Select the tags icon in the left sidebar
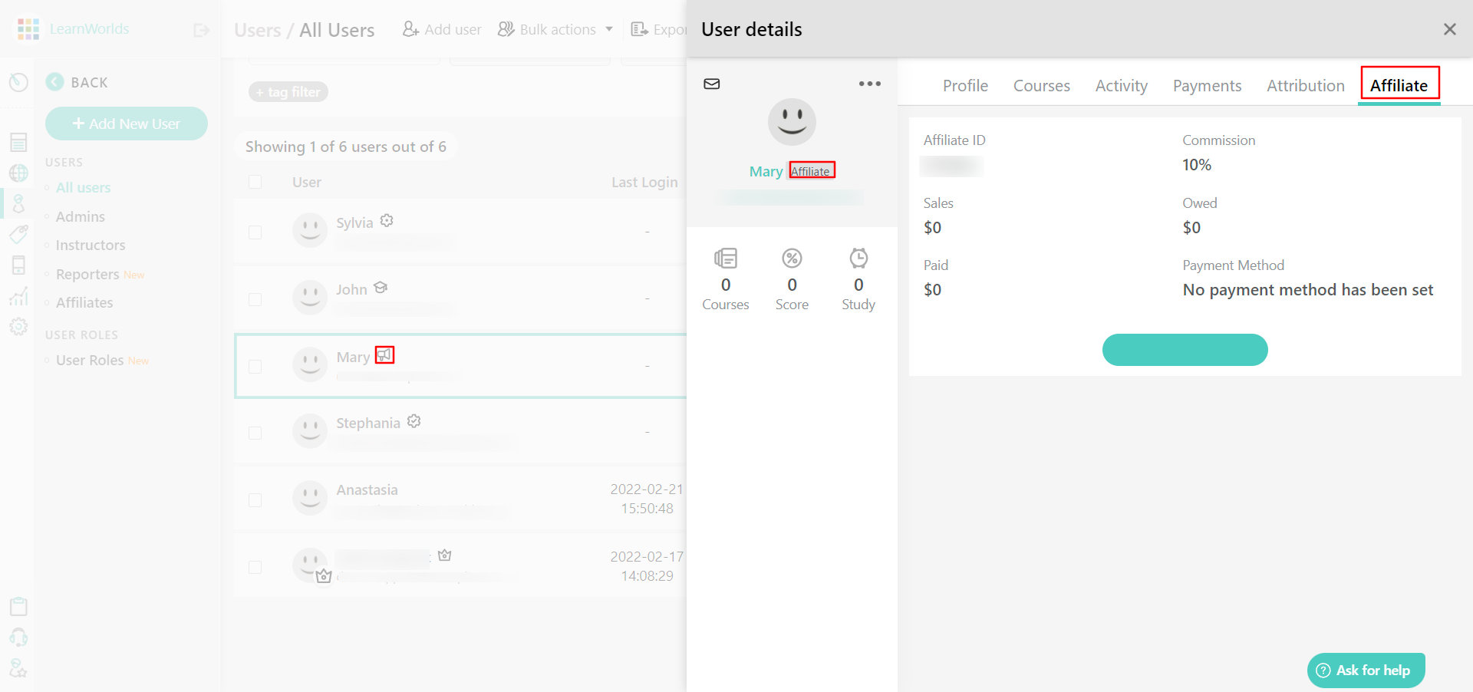 18,235
